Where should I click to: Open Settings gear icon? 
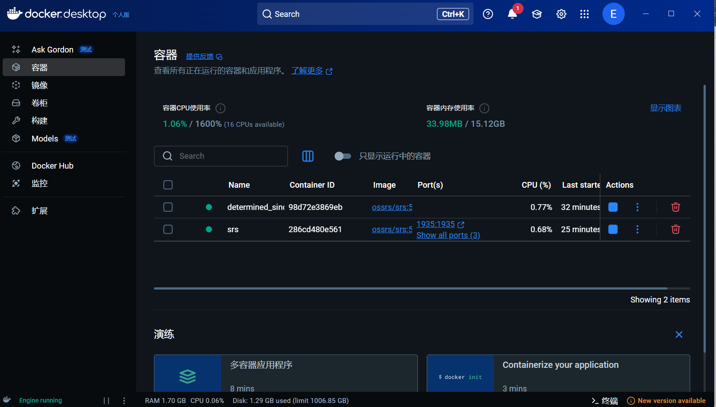pos(561,14)
